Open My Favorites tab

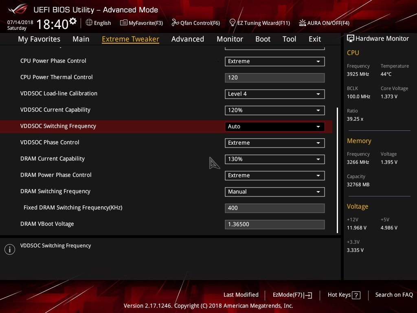(39, 39)
